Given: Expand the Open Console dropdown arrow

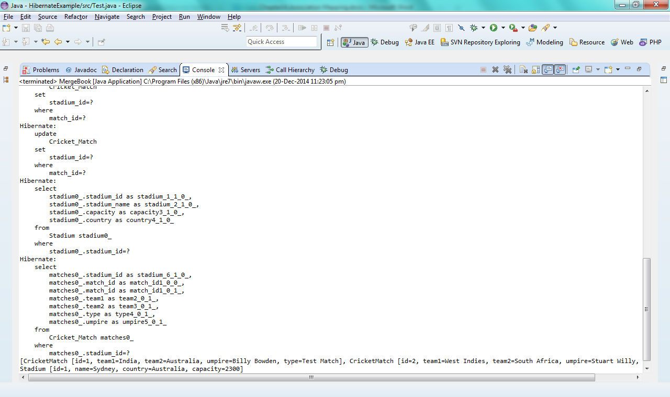Looking at the screenshot, I should pyautogui.click(x=618, y=69).
